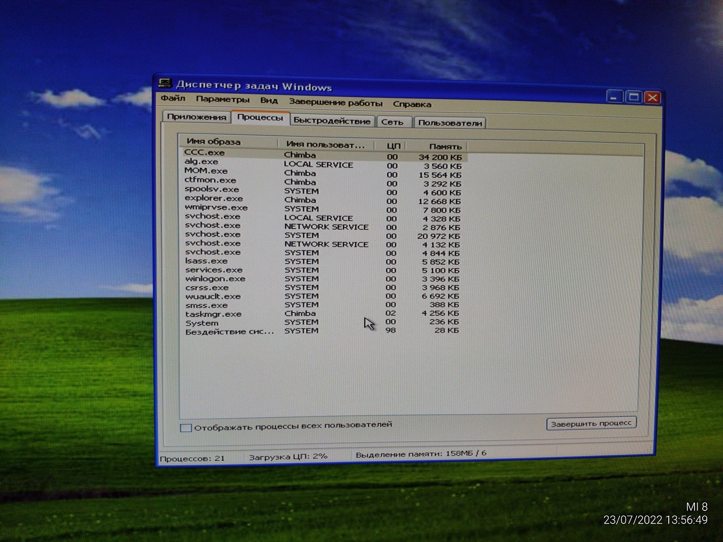Viewport: 723px width, 542px height.
Task: Click the Загрузка ЦП: 2% status entry
Action: pyautogui.click(x=288, y=457)
